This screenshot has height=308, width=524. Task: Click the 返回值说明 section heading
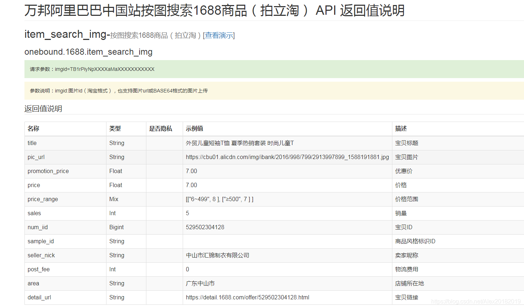point(43,109)
